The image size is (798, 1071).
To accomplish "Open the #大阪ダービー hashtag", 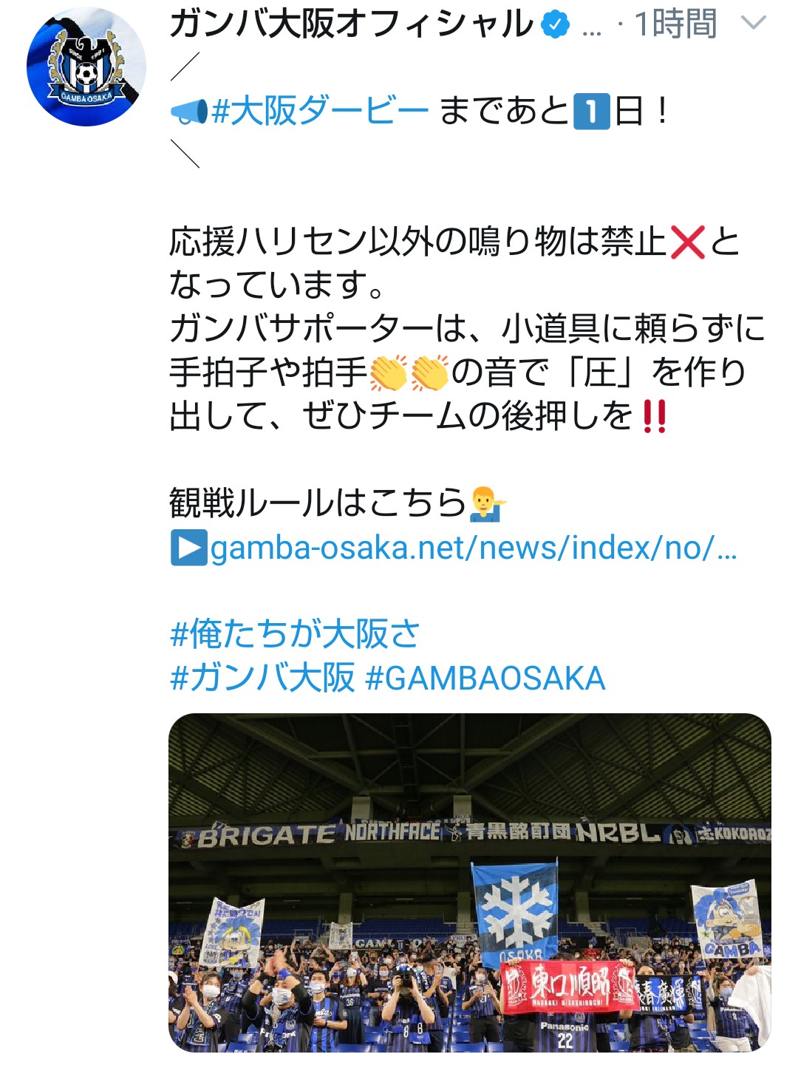I will [x=320, y=112].
